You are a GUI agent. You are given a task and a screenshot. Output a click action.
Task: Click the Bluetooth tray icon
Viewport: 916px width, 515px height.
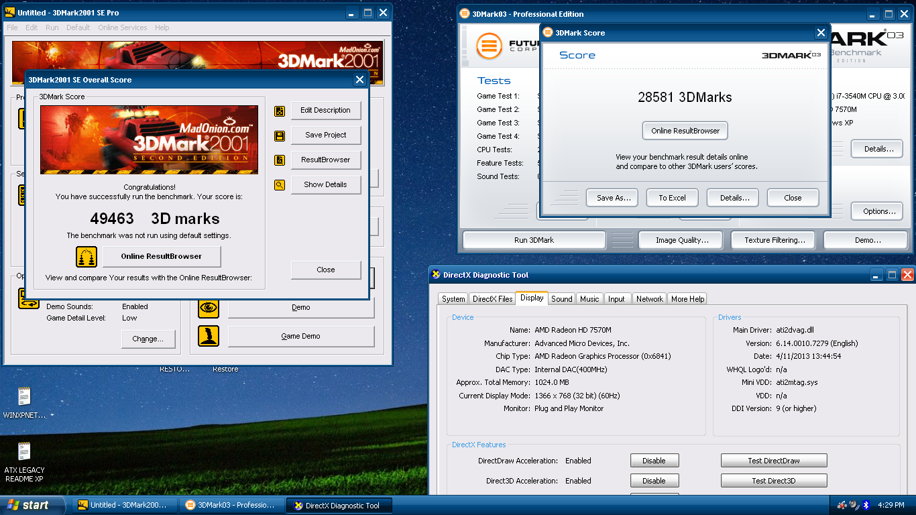pos(866,505)
